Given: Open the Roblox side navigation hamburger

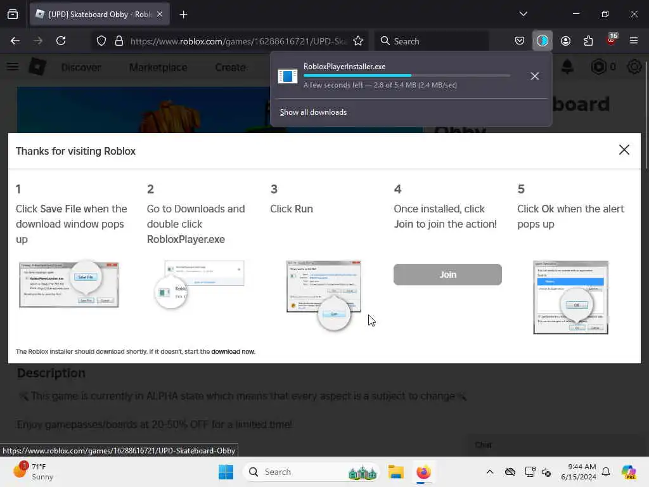Looking at the screenshot, I should pyautogui.click(x=13, y=67).
